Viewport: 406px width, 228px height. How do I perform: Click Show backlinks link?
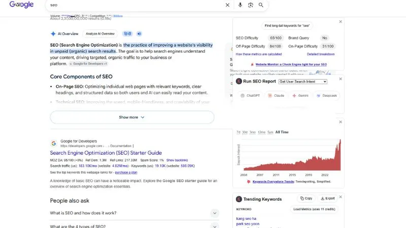click(x=177, y=160)
